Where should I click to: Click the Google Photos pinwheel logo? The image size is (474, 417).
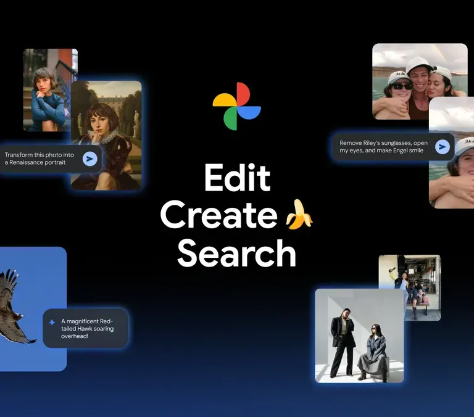(236, 106)
